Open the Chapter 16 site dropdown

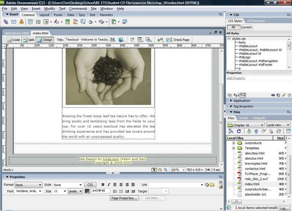click(246, 125)
